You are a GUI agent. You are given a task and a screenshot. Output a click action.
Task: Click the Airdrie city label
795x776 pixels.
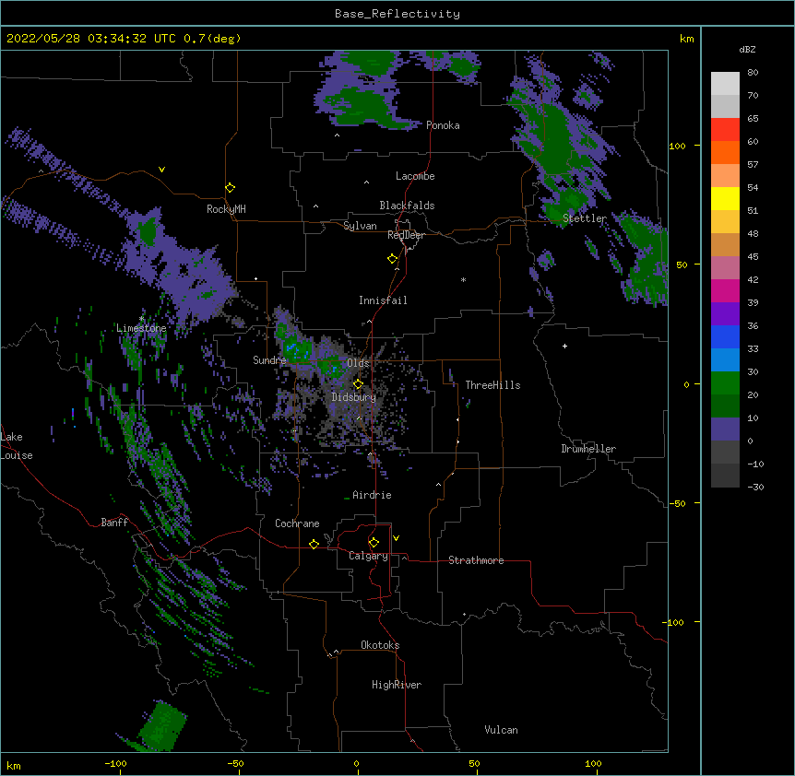pos(372,495)
